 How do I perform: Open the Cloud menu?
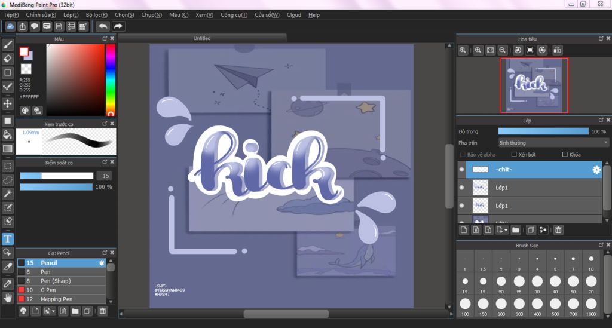tap(294, 15)
